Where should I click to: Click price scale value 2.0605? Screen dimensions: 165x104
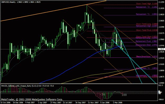click(x=162, y=21)
